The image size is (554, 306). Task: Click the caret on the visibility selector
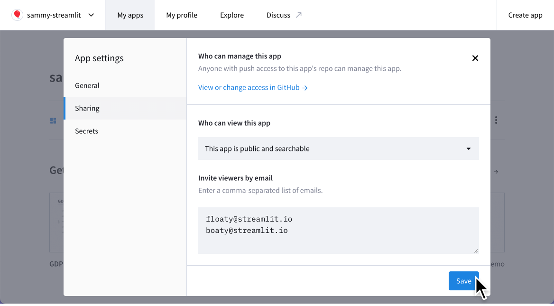click(468, 148)
